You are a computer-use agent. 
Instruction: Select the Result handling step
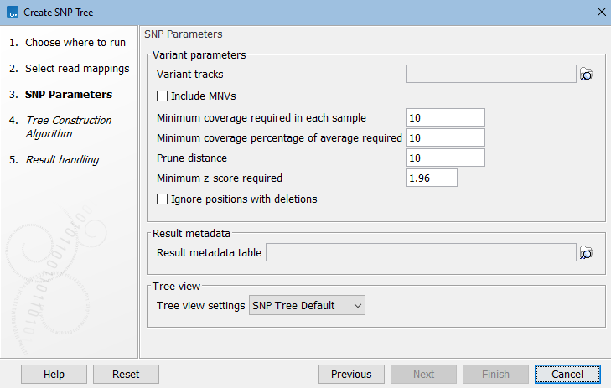click(62, 159)
